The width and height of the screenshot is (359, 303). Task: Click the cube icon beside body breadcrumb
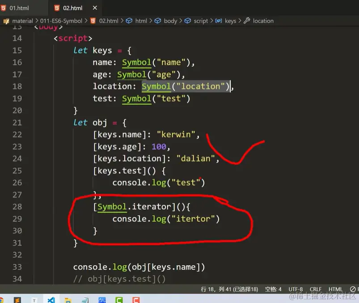158,21
